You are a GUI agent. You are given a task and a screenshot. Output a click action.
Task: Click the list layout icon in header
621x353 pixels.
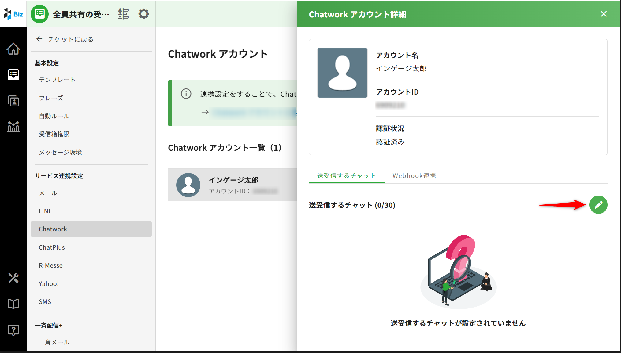124,14
